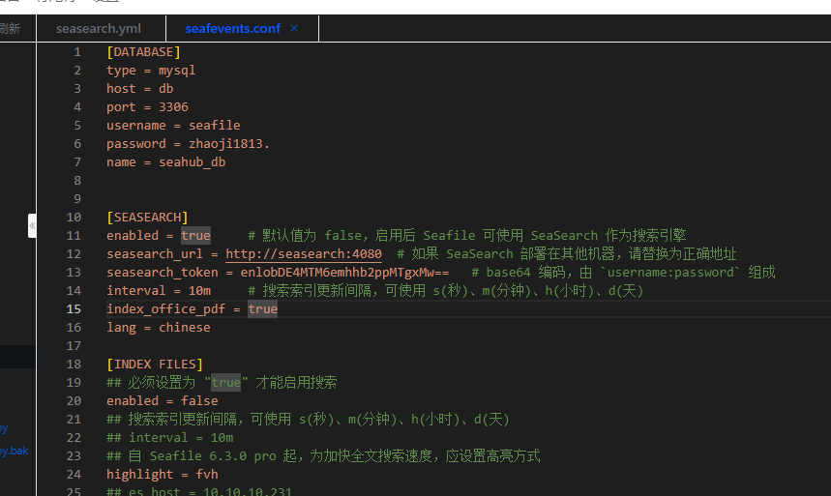Click the 'host = db' line
Viewport: 831px width, 496px height.
[140, 89]
